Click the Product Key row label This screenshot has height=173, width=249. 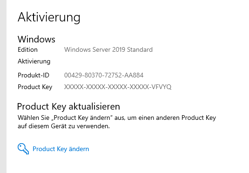[x=35, y=87]
